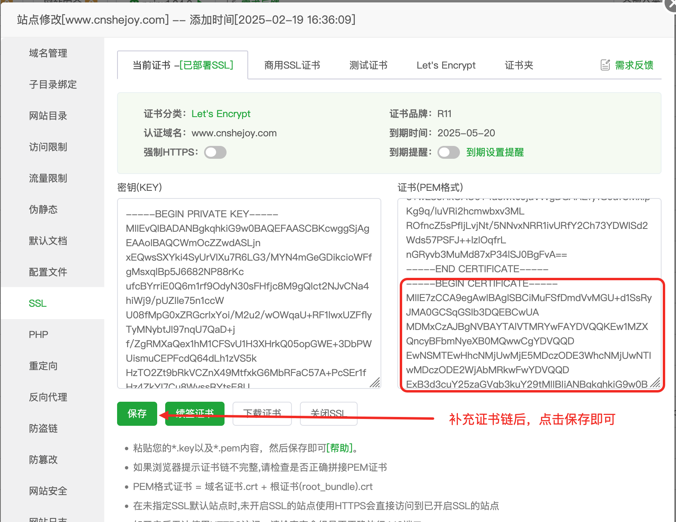
Task: Open the 到期设置提醒 link
Action: pos(495,152)
